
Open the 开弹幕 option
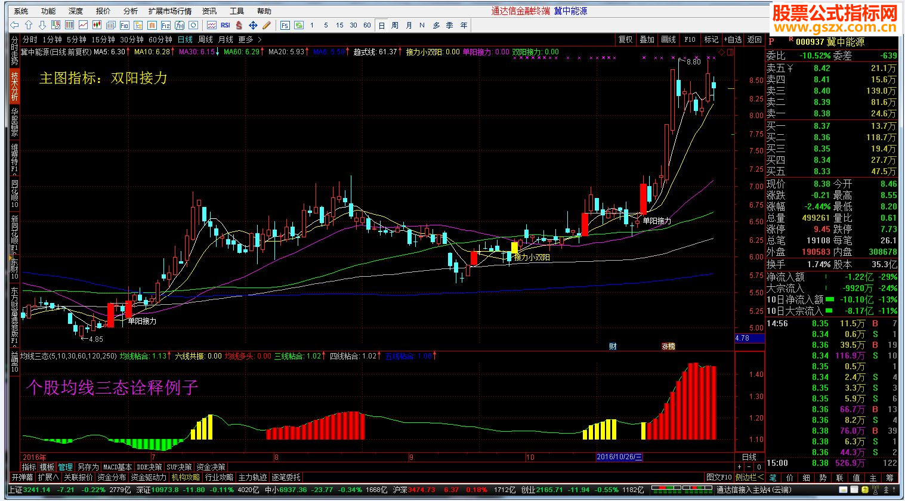22,477
